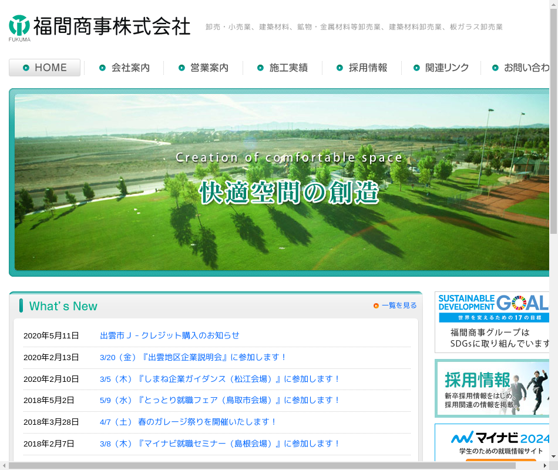Click the orange arrow icon beside 一覧を見る
558x470 pixels.
pyautogui.click(x=376, y=305)
